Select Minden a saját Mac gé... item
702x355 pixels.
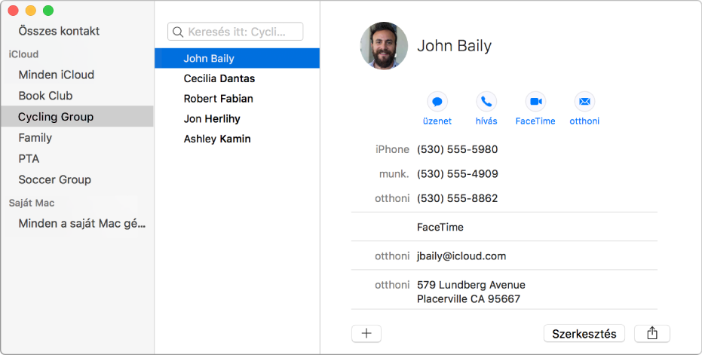82,223
